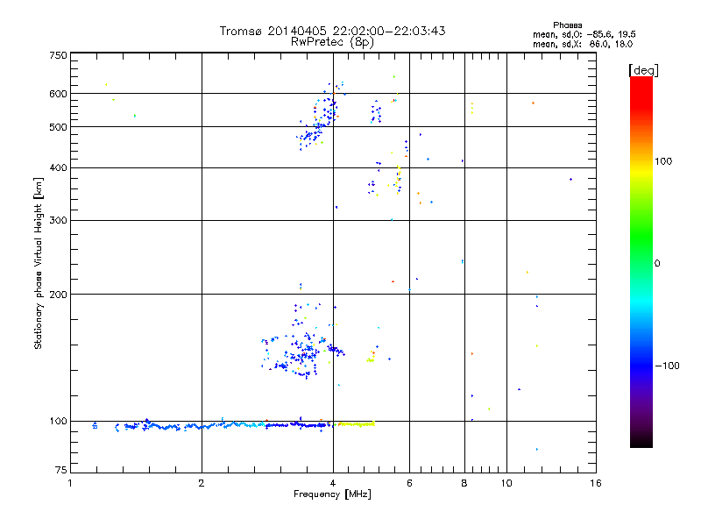
Task: Click the '16' x-axis tick label
Action: coord(596,483)
